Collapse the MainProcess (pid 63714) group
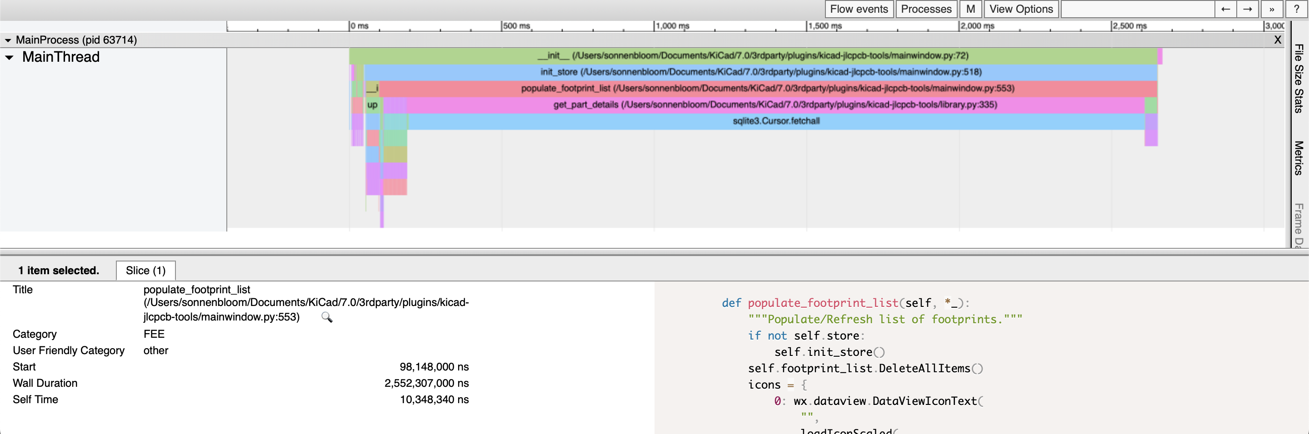The height and width of the screenshot is (434, 1309). 8,39
